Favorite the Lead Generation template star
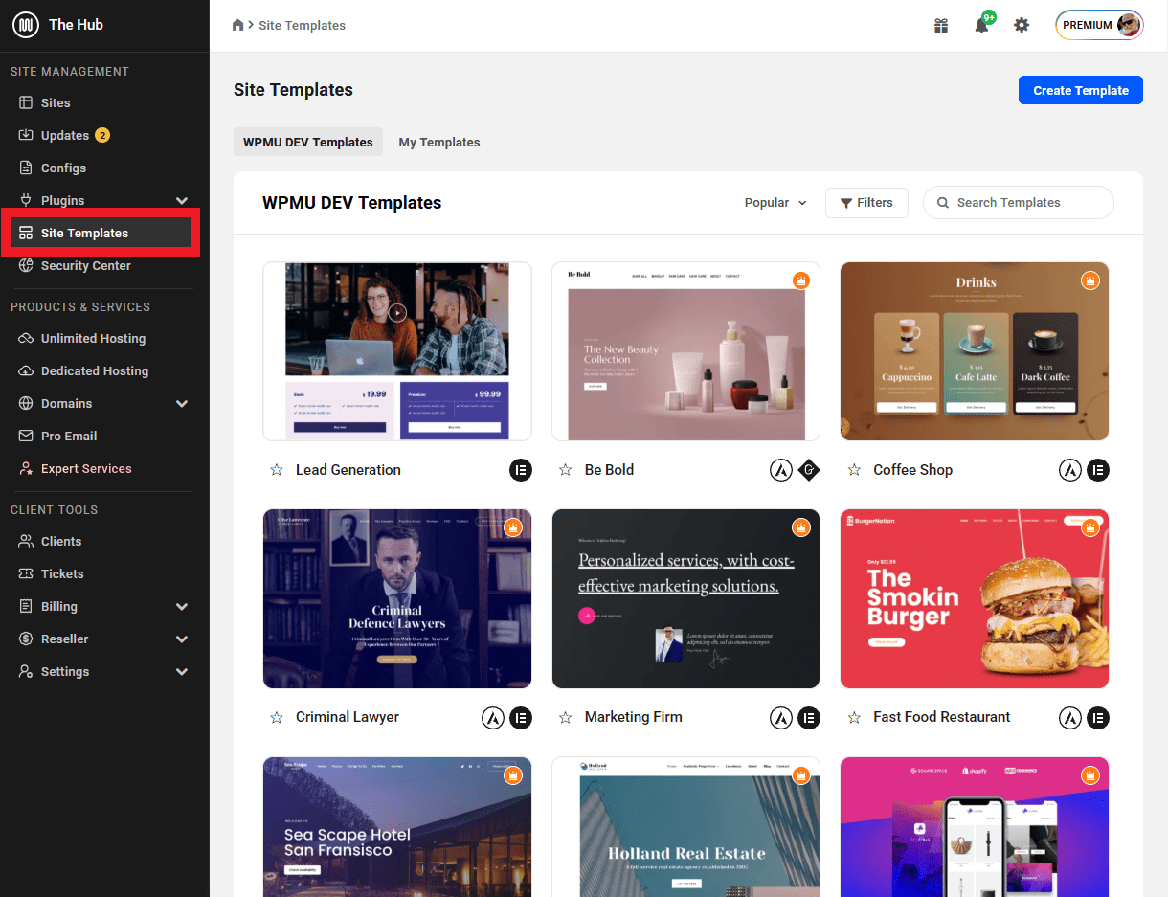1168x897 pixels. click(277, 470)
